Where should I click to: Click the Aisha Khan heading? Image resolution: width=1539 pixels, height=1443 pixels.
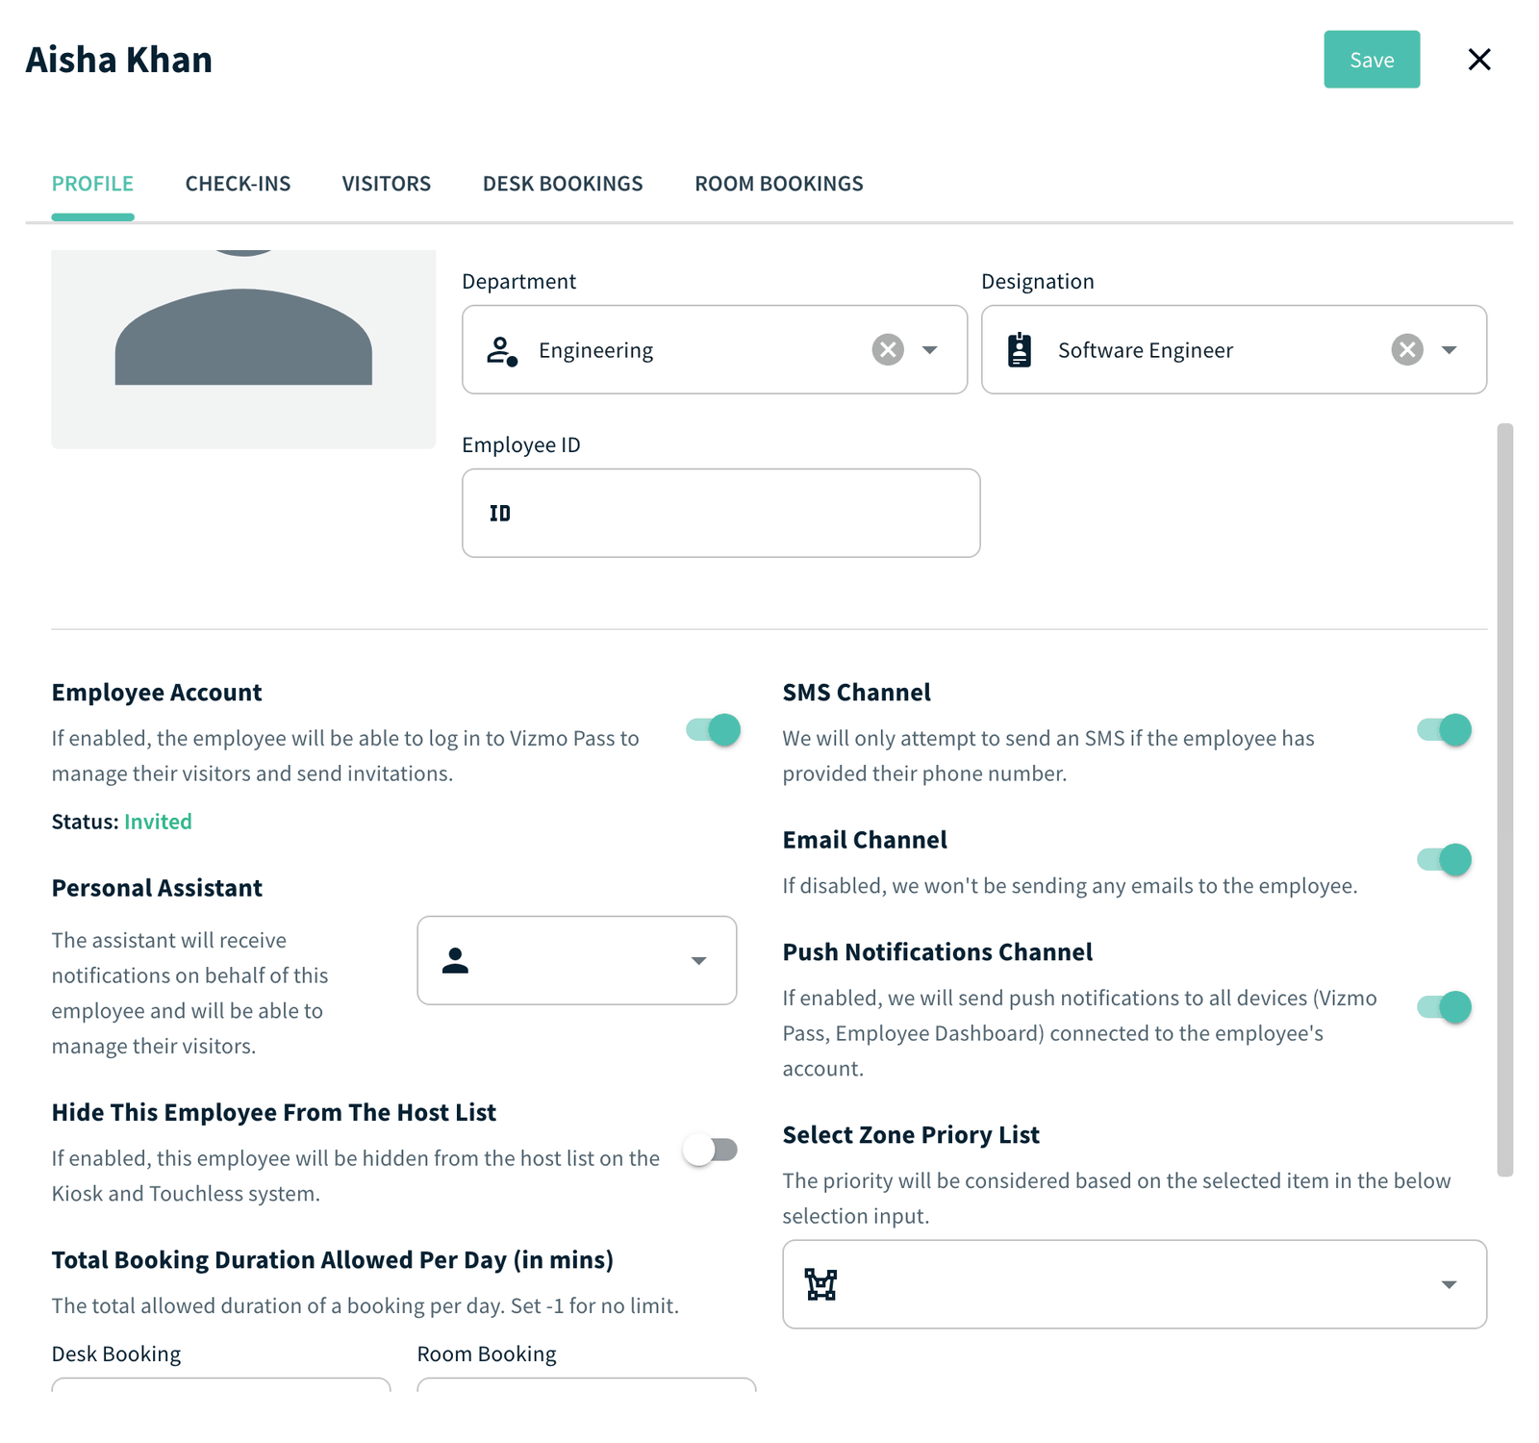click(119, 60)
